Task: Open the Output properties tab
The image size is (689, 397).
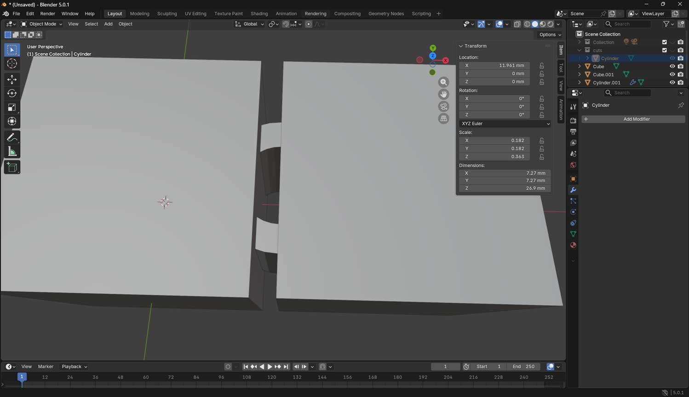Action: point(573,131)
